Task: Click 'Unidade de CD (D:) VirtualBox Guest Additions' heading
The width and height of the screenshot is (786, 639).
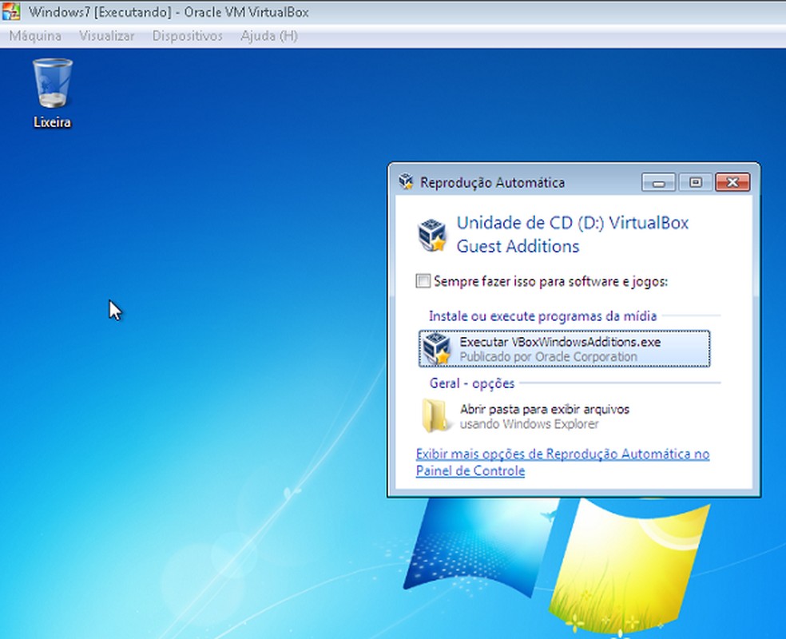Action: tap(573, 234)
